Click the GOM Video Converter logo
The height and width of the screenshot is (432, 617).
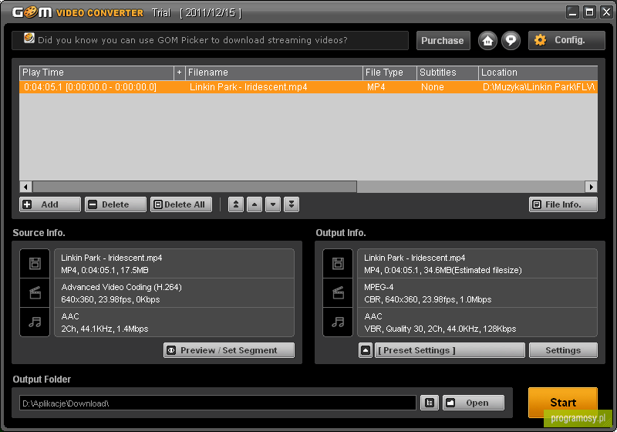click(x=78, y=12)
